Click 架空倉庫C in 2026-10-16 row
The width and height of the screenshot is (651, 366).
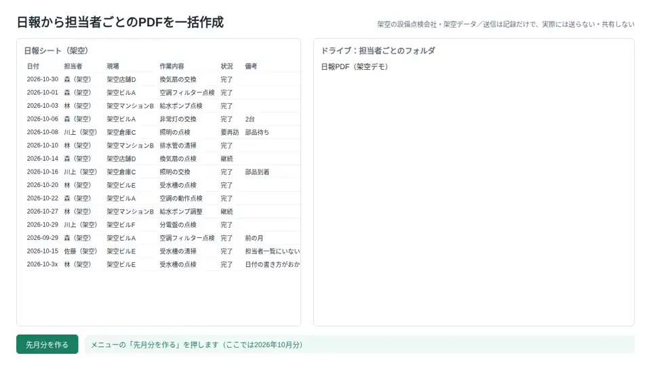pyautogui.click(x=121, y=171)
